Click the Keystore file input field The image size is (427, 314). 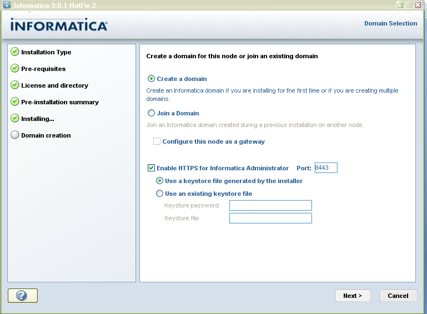coord(270,218)
